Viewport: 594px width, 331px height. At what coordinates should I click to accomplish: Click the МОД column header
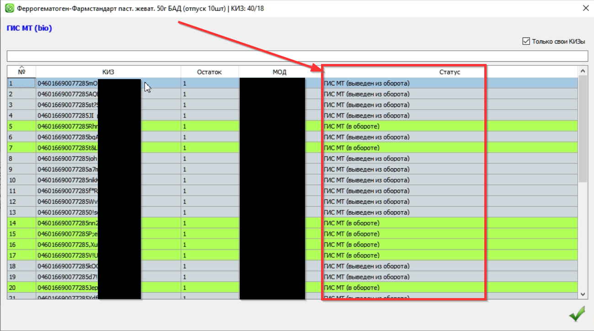click(x=279, y=72)
